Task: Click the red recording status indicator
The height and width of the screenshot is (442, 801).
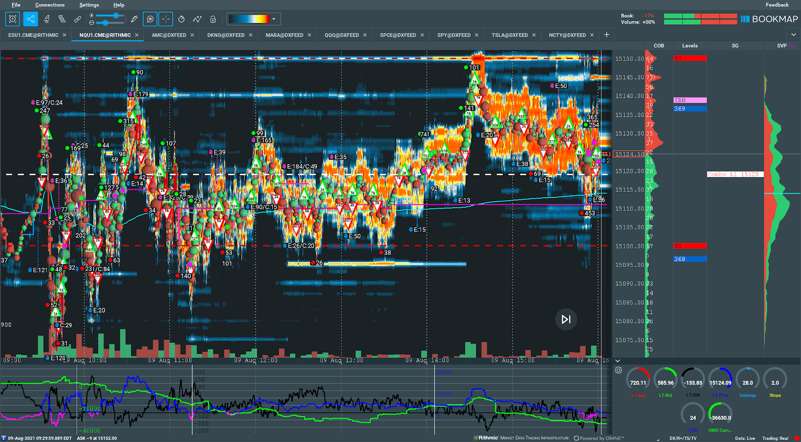Action: click(797, 438)
